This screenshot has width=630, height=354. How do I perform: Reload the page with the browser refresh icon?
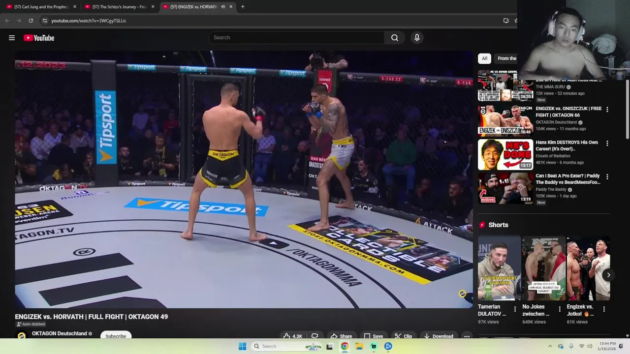[x=31, y=21]
